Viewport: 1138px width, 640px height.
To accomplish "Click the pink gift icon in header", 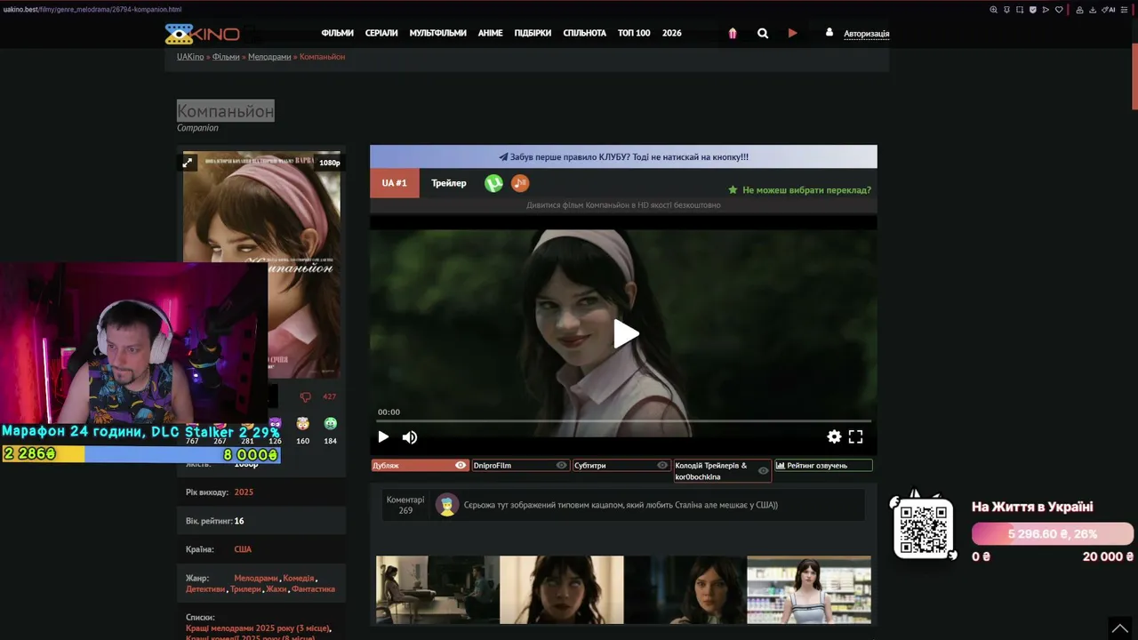I will tap(733, 34).
